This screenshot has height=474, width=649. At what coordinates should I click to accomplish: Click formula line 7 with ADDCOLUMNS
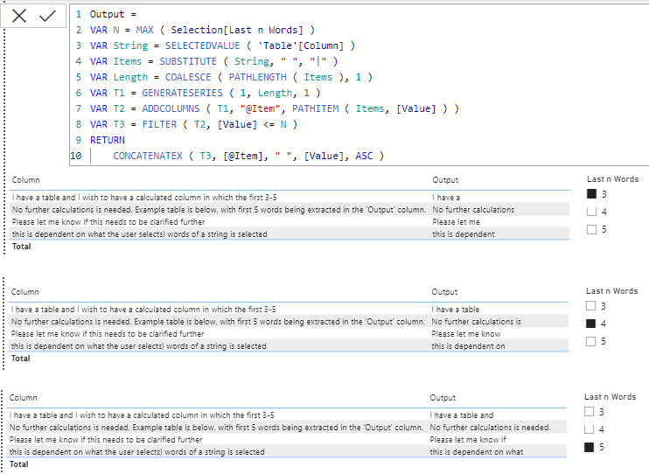[275, 108]
